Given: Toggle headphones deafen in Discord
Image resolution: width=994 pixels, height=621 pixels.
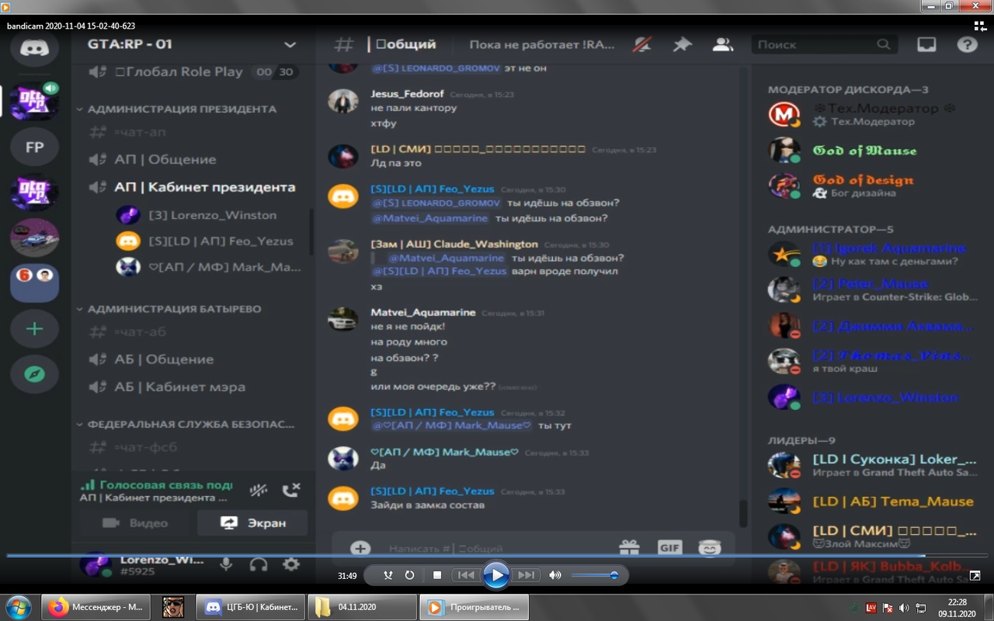Looking at the screenshot, I should click(x=259, y=564).
